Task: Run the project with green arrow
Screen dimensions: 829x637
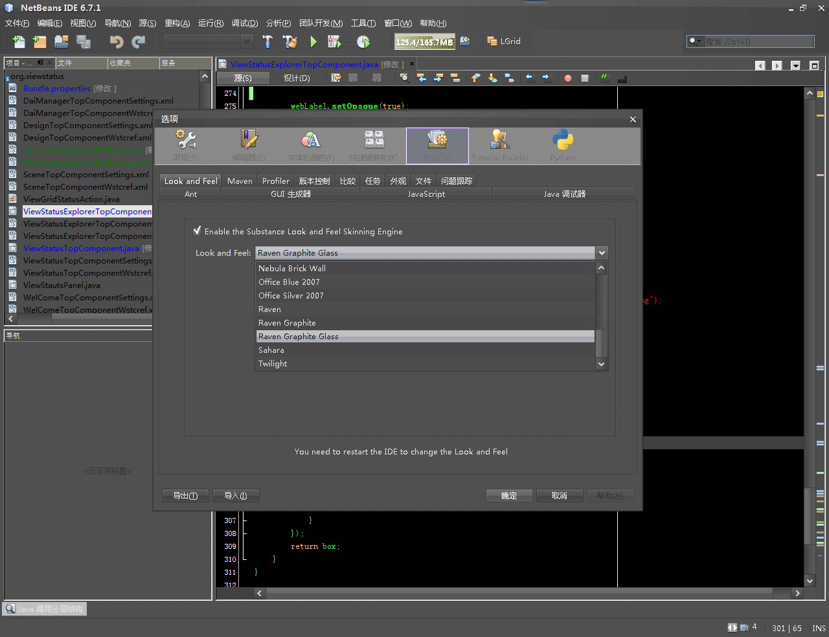Action: point(313,42)
